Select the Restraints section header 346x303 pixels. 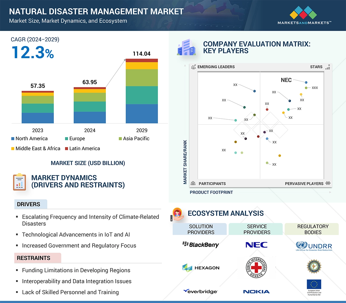(x=34, y=258)
